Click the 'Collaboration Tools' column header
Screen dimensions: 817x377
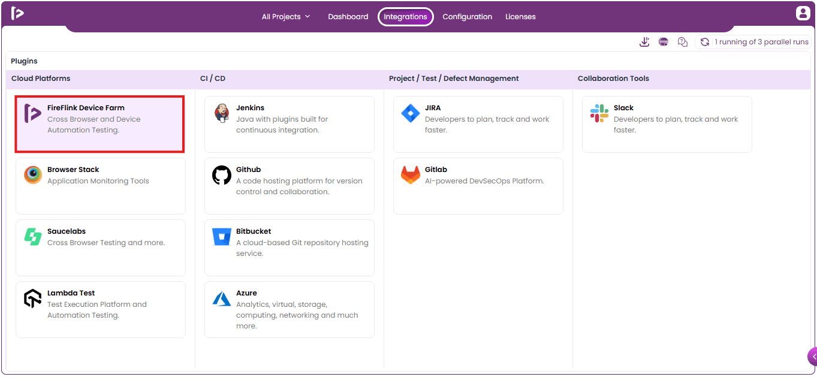point(613,79)
